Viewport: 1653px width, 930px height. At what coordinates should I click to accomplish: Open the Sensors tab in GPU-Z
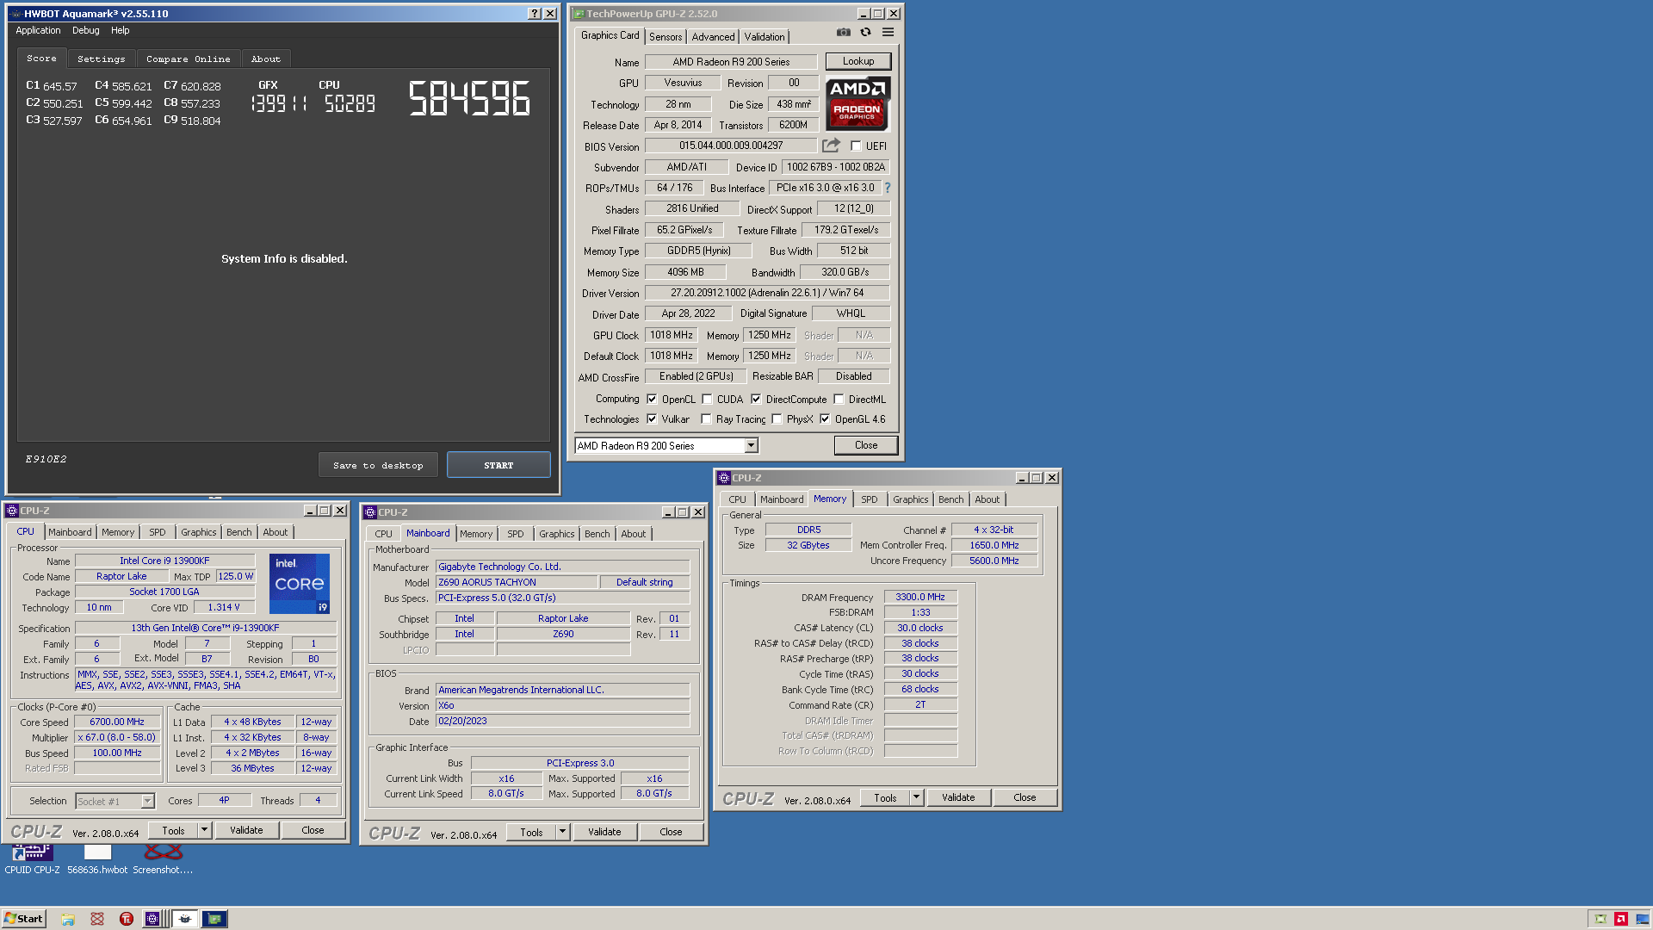coord(666,37)
